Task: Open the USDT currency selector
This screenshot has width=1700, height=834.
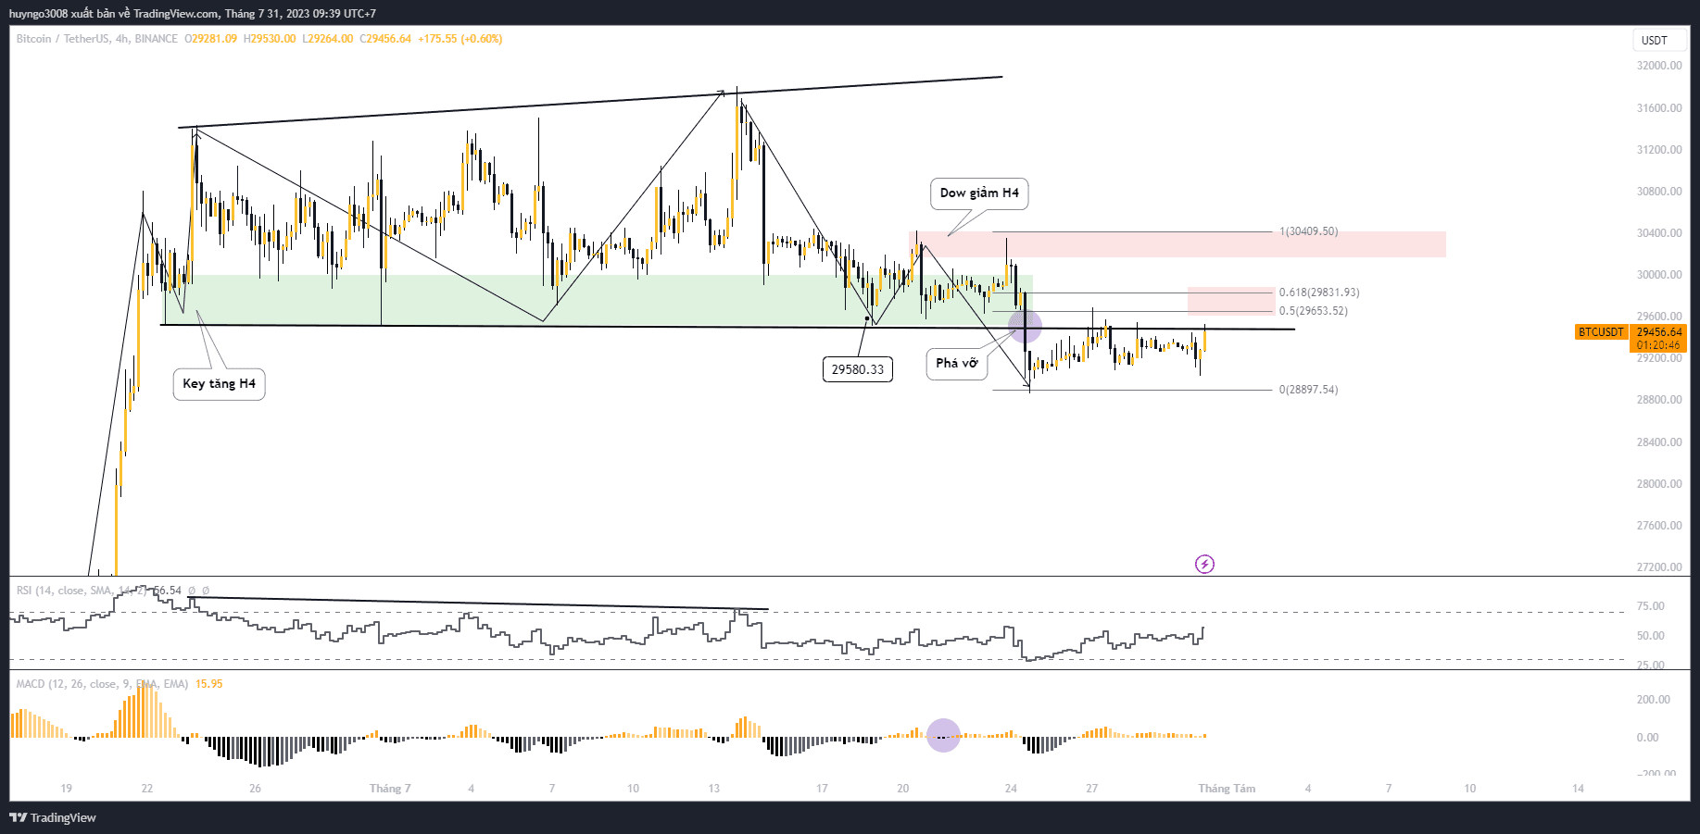Action: click(1659, 40)
